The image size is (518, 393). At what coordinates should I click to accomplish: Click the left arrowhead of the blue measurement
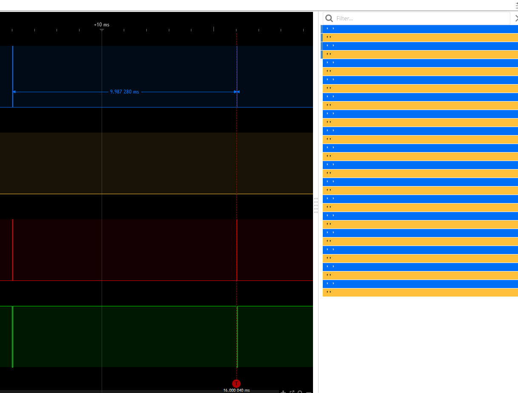[15, 92]
